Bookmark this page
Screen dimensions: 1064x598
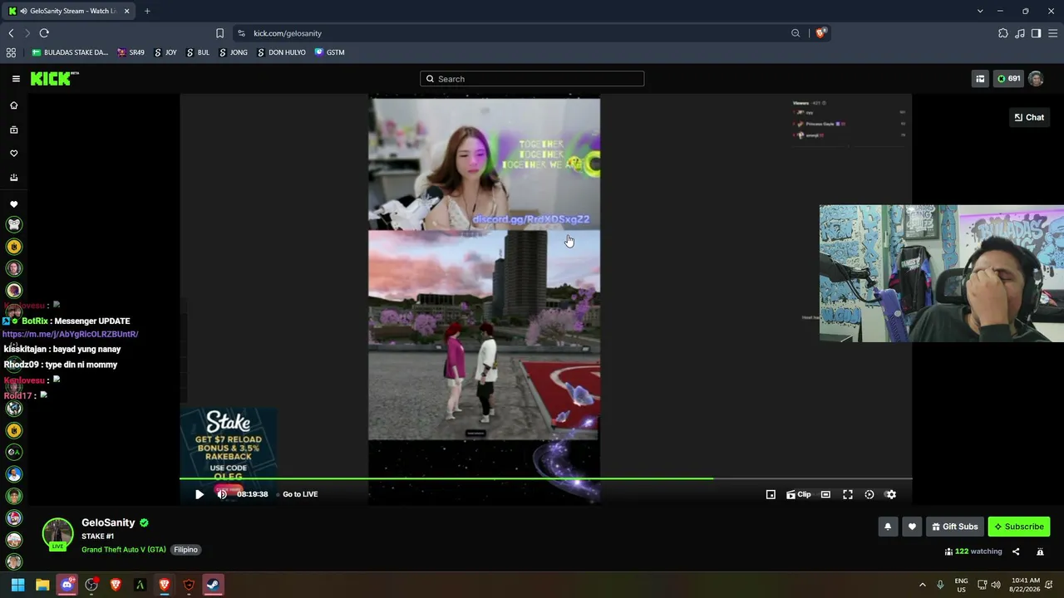click(x=219, y=33)
